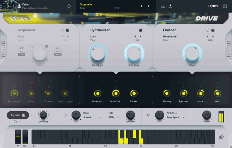Select the next Finisher preset arrow
This screenshot has width=232, height=148.
[213, 36]
